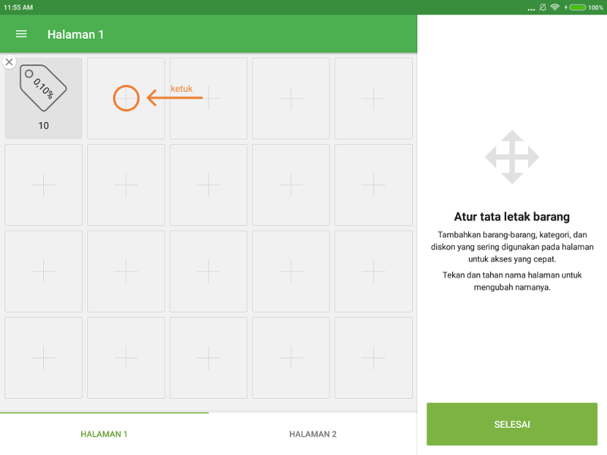Select the 0,10% discount tag tile
607x455 pixels.
coord(43,99)
